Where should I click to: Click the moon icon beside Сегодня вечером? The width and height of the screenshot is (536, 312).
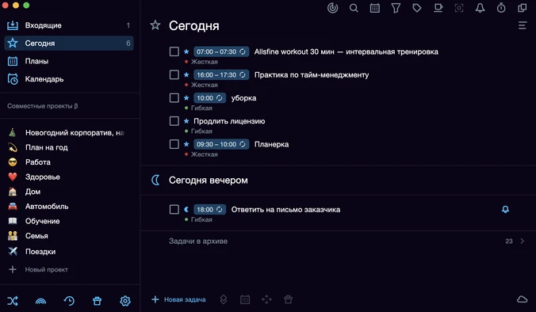point(155,180)
